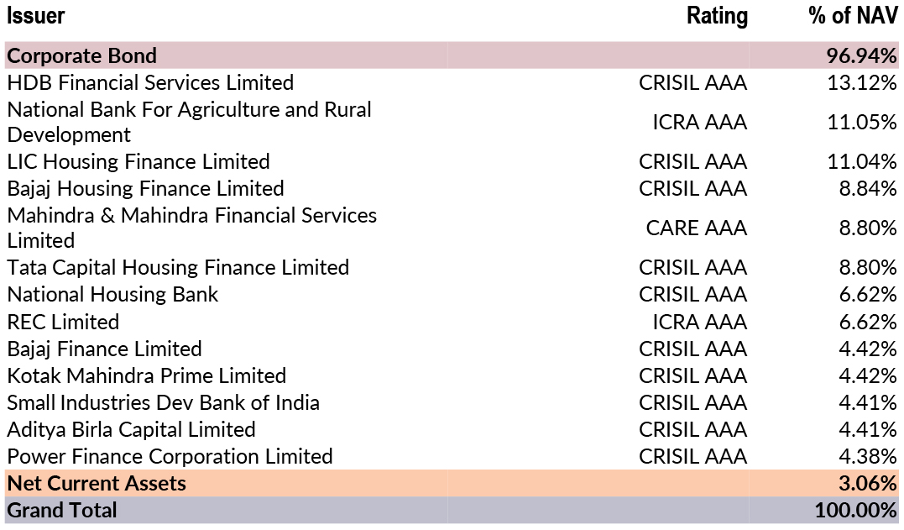Click the % of NAV column header
The image size is (904, 530).
click(849, 16)
